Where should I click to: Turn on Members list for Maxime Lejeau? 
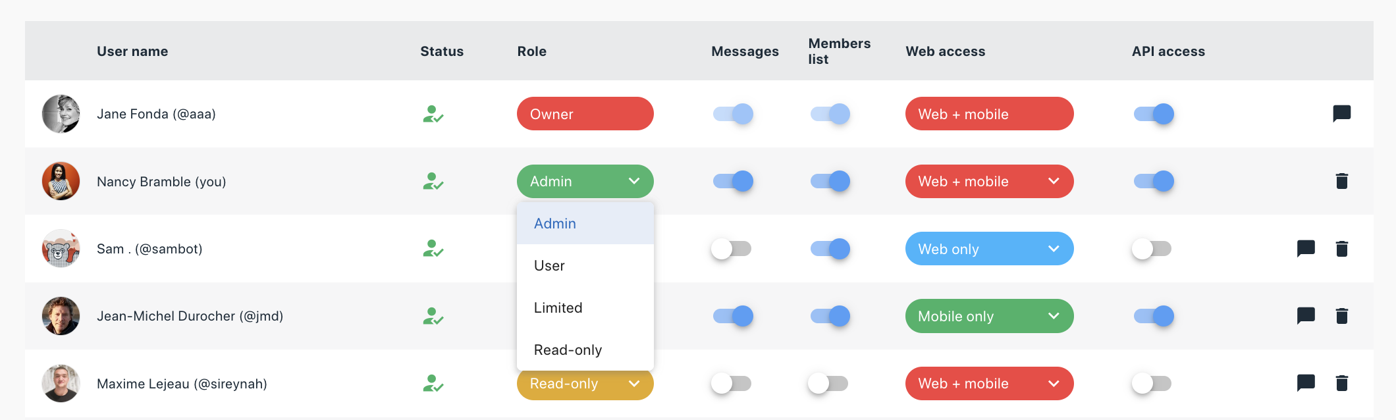[828, 383]
